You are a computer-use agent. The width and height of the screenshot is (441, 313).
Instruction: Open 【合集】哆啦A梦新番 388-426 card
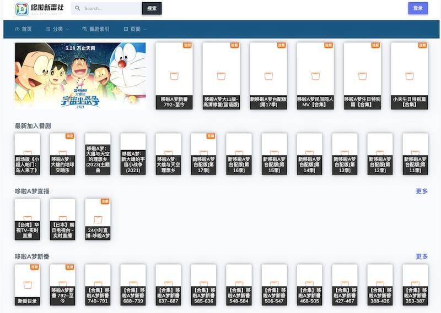[x=380, y=285]
